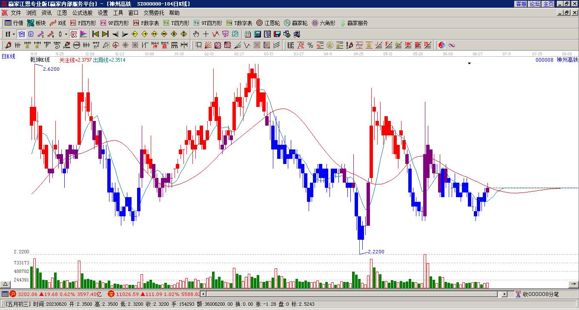Open the 江恩 menu
579x310 pixels.
click(x=62, y=13)
